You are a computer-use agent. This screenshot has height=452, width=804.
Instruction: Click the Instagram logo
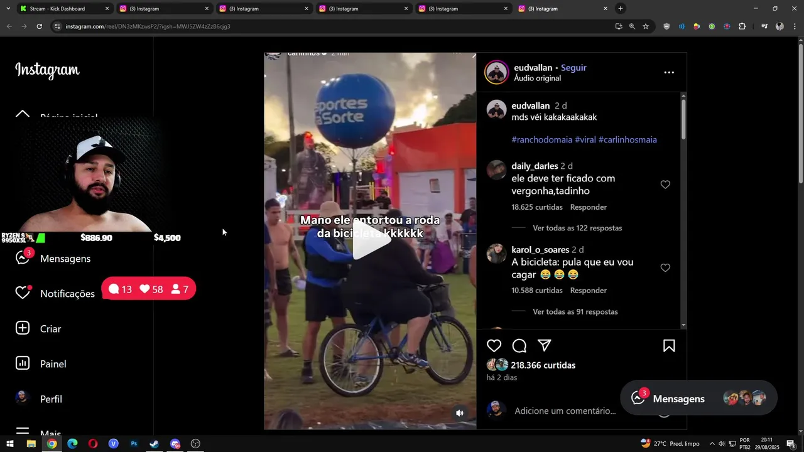coord(47,70)
